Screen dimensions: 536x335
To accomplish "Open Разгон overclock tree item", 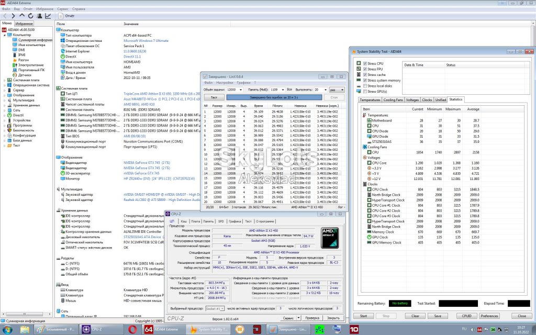I will (x=24, y=60).
